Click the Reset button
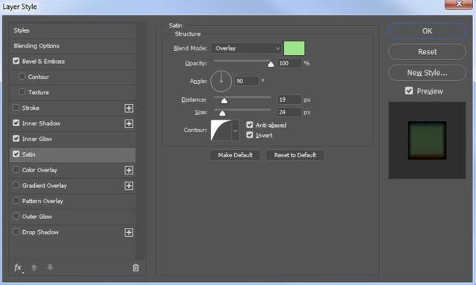This screenshot has width=476, height=285. [x=427, y=52]
